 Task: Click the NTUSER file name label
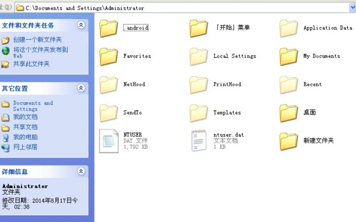tap(133, 135)
